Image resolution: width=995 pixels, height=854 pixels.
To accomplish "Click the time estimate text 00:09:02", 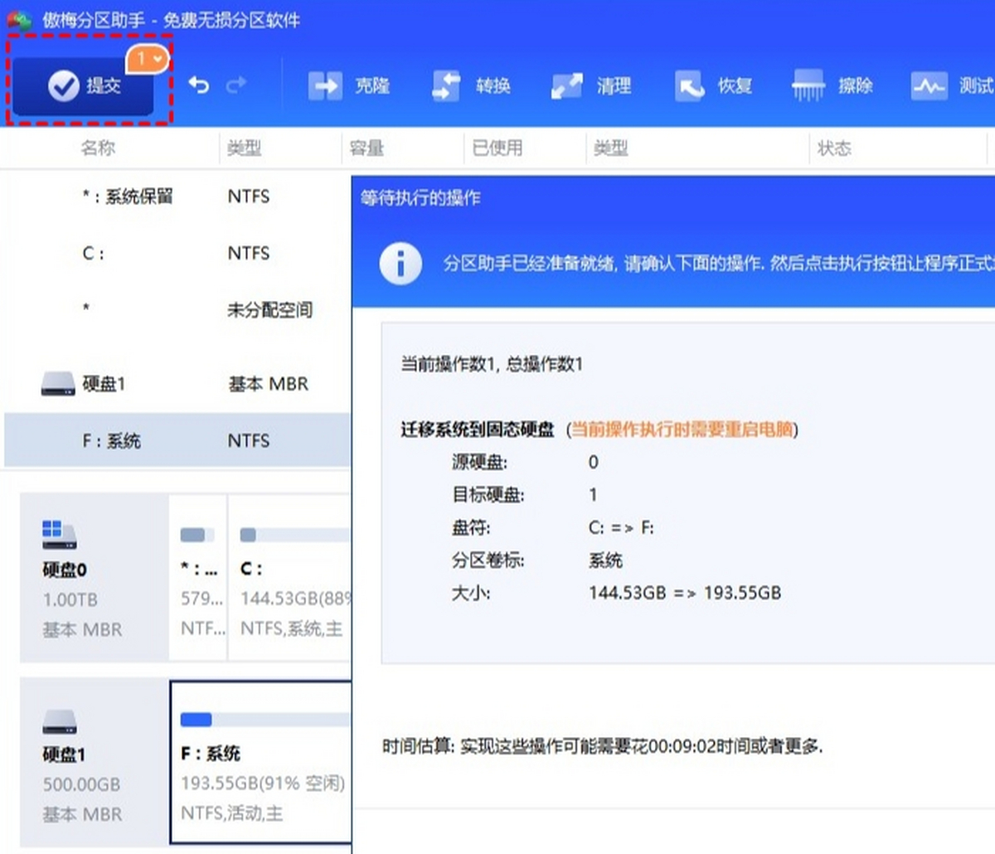I will click(x=682, y=746).
